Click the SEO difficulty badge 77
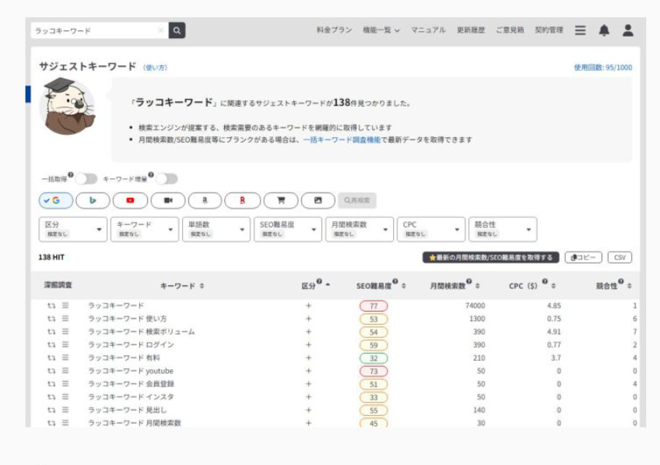Screen dimensions: 660x465 click(x=374, y=306)
